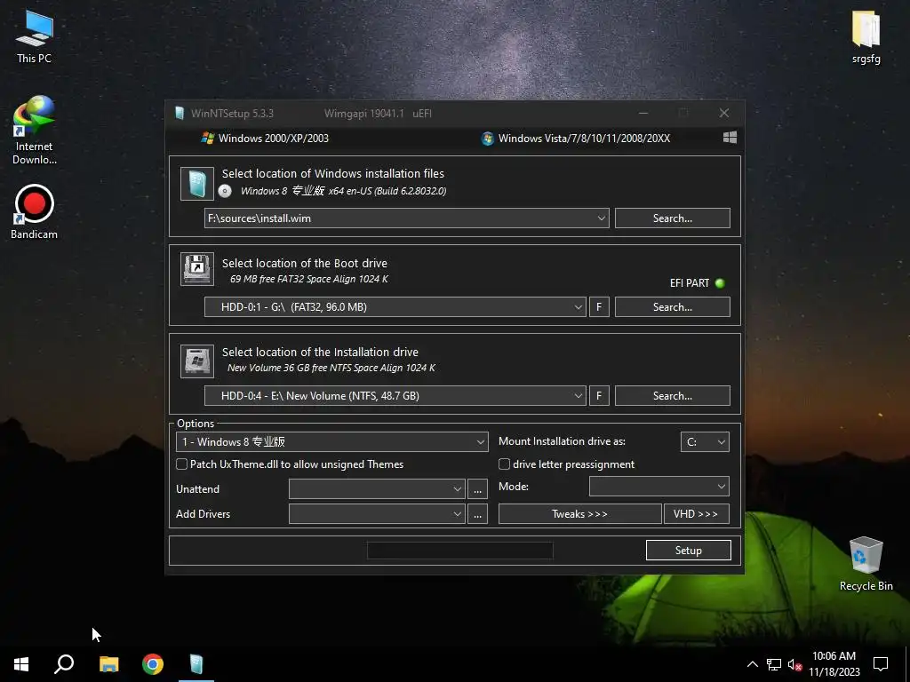The width and height of the screenshot is (910, 682).
Task: Open File Explorer from taskbar
Action: (108, 664)
